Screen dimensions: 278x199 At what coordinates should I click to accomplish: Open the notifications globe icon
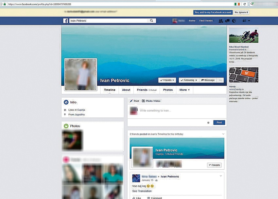234,21
